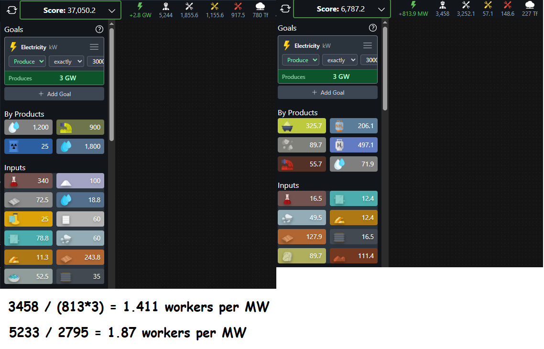
Task: Select the 52.5 bowl input tile
Action: click(29, 276)
